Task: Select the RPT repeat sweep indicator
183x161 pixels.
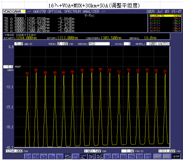Action: tap(158, 156)
